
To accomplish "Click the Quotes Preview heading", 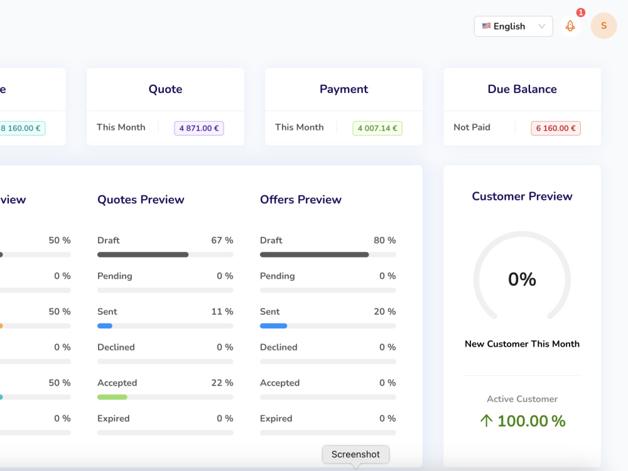I will pyautogui.click(x=141, y=200).
